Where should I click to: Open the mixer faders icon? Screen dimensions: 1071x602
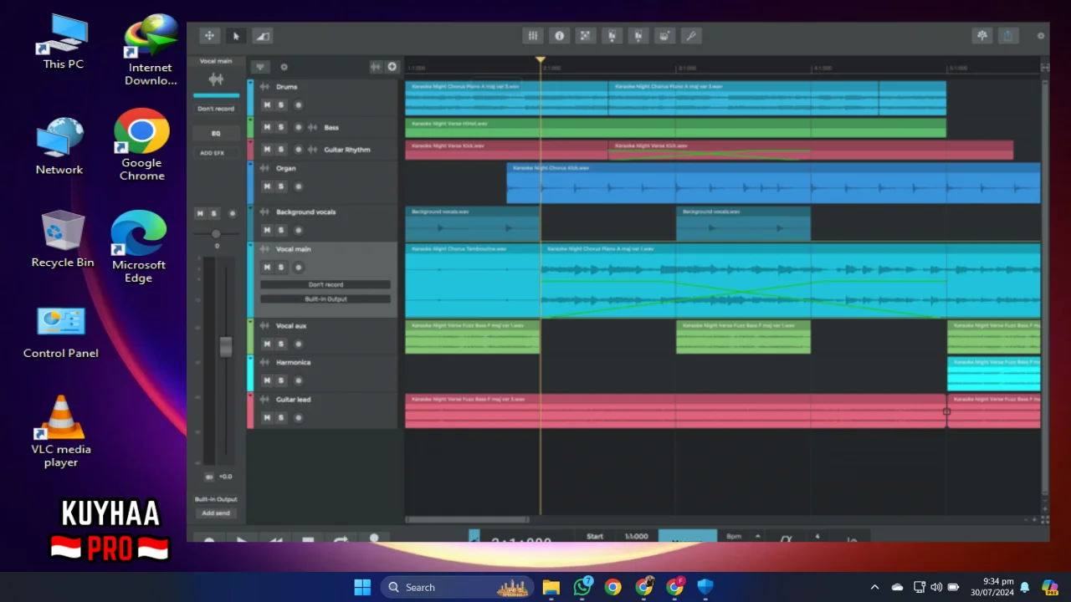(533, 36)
